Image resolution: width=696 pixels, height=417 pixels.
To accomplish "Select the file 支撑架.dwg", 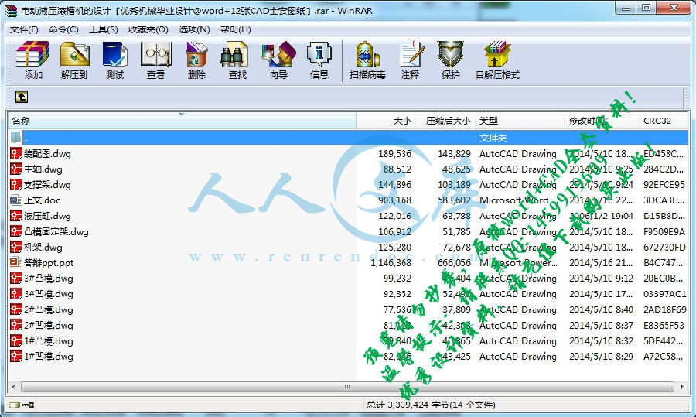I will (x=47, y=185).
